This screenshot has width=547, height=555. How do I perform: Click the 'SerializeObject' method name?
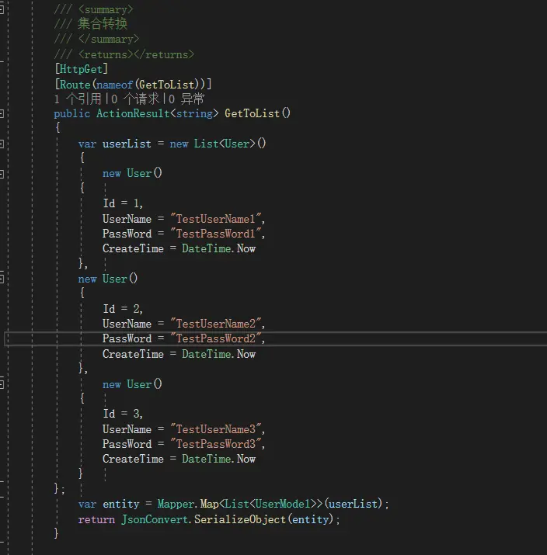pos(240,519)
